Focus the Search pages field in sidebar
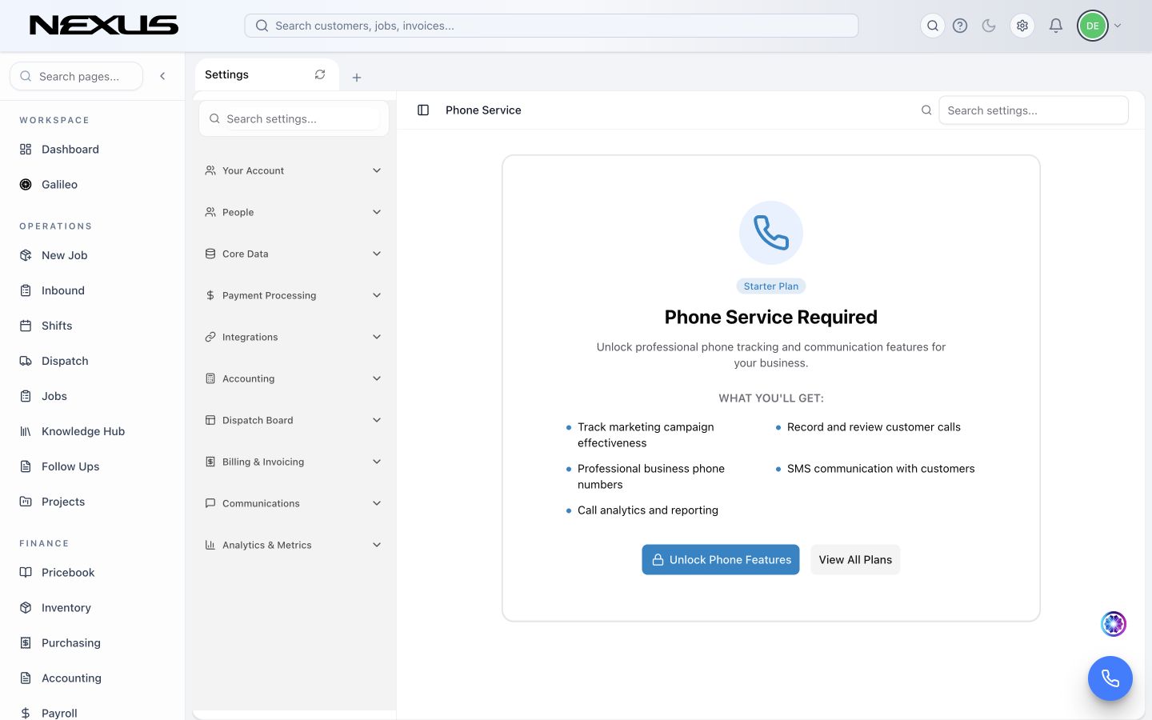Viewport: 1152px width, 720px height. click(x=77, y=76)
